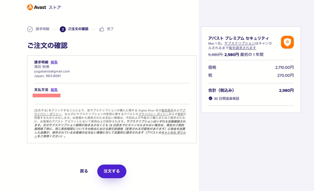Screen dimensions: 314x191
Task: Open the 販売条件 link
Action: coord(167,110)
